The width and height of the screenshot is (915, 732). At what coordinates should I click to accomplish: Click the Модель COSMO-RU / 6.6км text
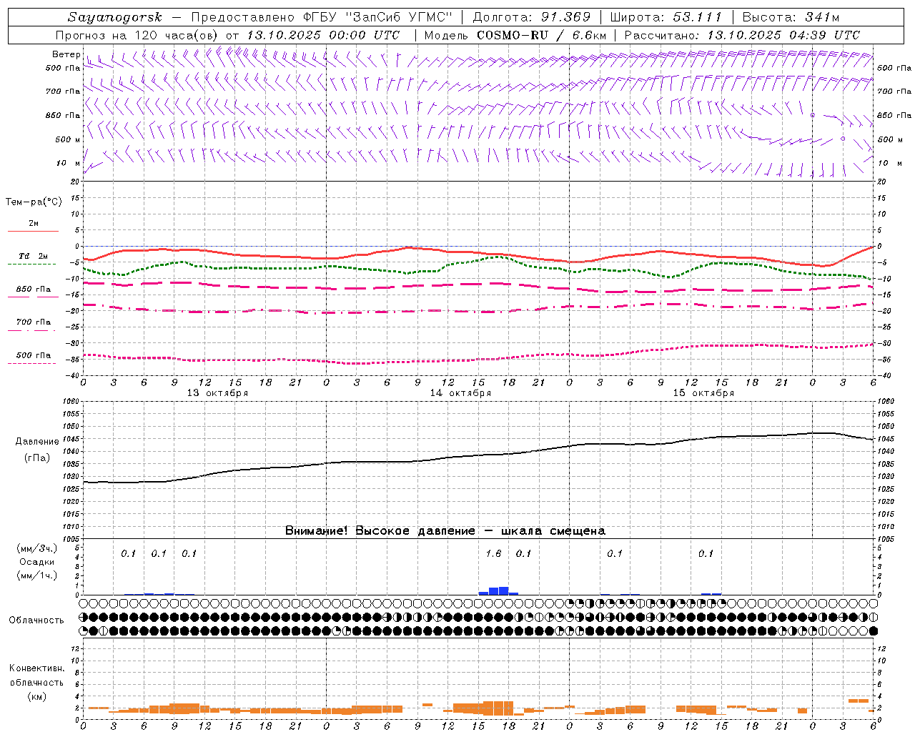[515, 35]
